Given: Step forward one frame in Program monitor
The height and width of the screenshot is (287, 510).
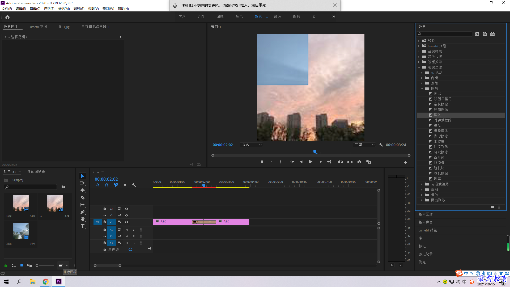Looking at the screenshot, I should [x=320, y=162].
